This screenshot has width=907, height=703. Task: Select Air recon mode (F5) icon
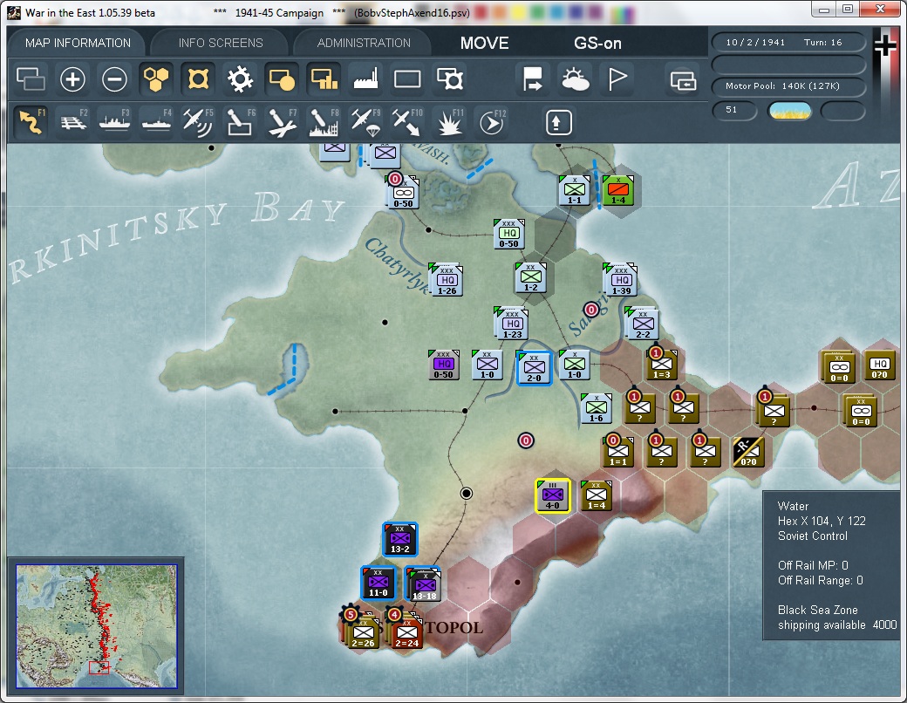click(x=198, y=122)
